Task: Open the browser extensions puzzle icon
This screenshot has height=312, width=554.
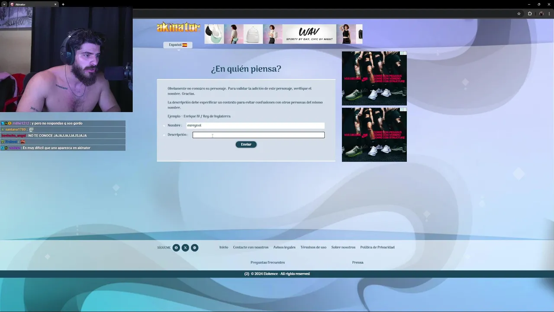Action: click(x=530, y=13)
